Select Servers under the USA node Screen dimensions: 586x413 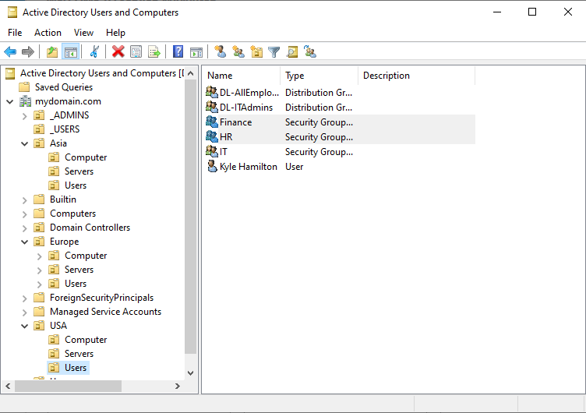(79, 354)
